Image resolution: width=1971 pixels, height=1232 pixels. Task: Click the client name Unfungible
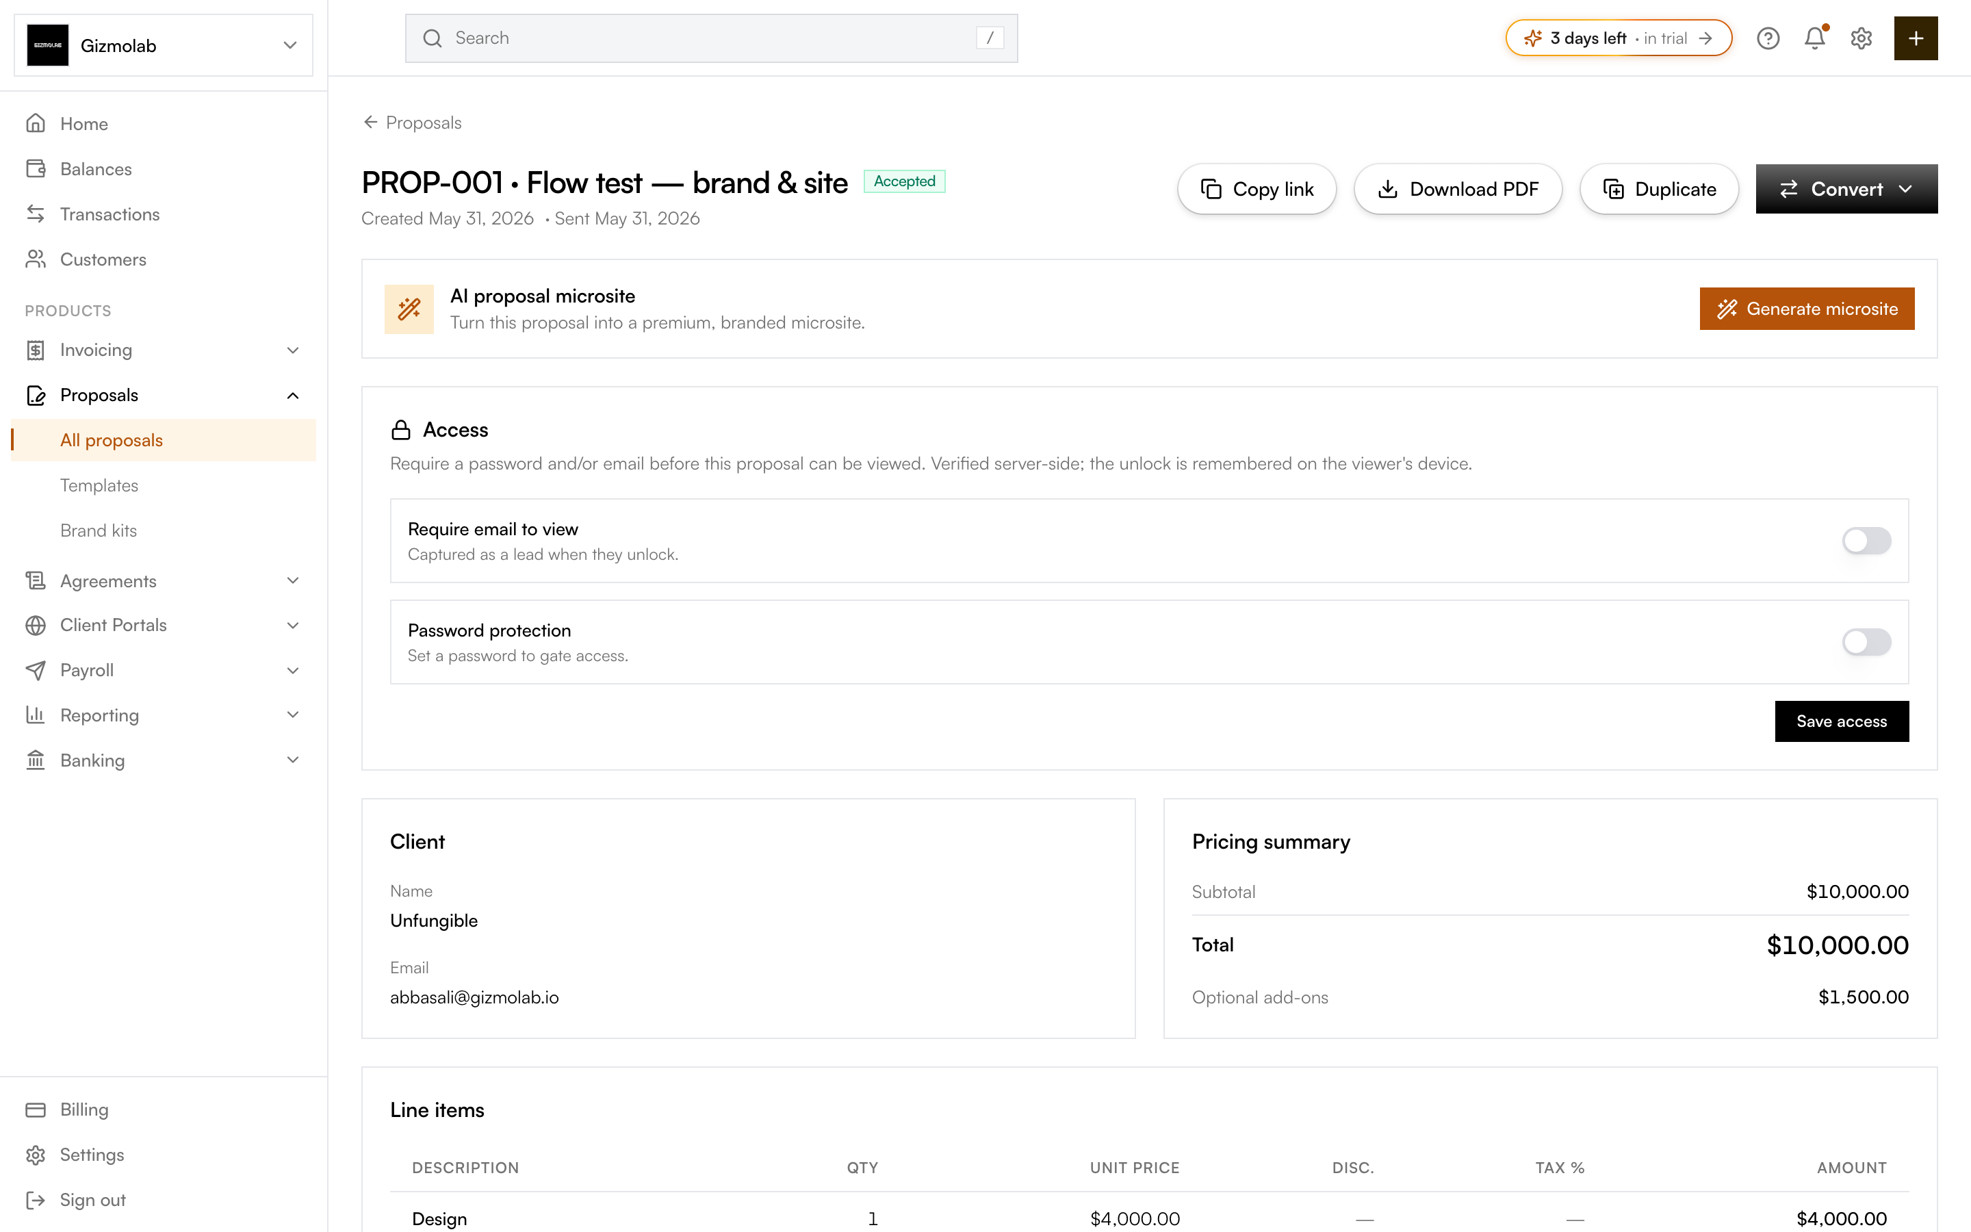click(x=434, y=921)
